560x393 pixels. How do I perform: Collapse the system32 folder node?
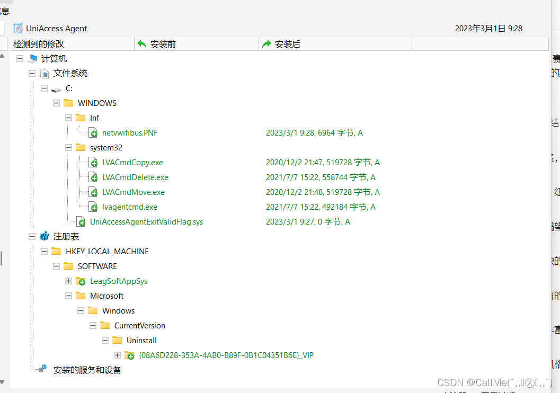tap(68, 147)
